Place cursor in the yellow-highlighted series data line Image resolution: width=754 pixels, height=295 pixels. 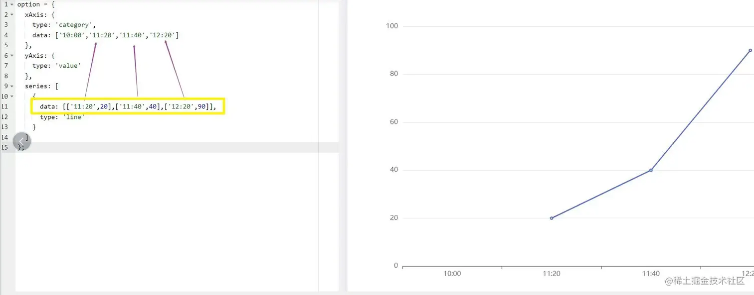128,106
